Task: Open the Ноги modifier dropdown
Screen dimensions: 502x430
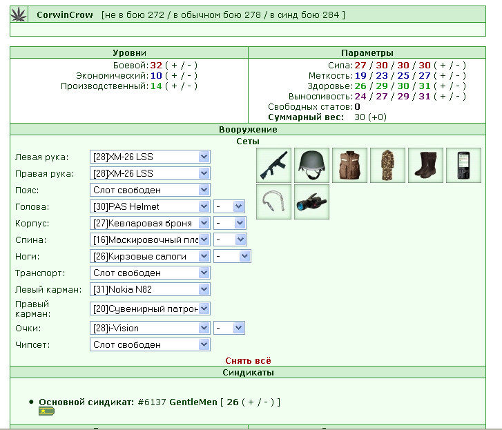Action: click(233, 256)
